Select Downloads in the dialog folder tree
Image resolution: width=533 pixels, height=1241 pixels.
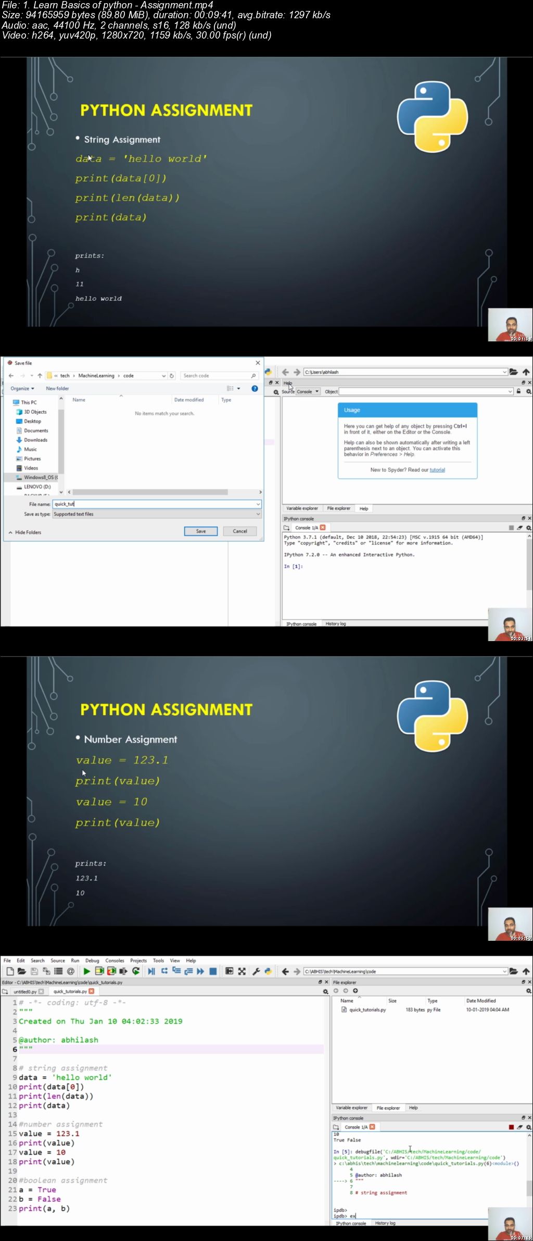click(x=35, y=440)
